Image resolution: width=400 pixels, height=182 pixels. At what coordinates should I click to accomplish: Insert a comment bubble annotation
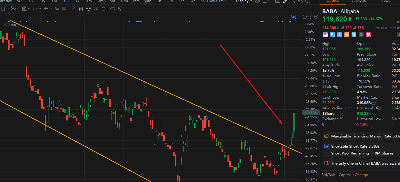click(64, 9)
